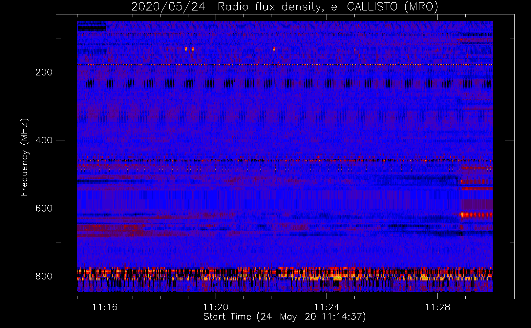Viewport: 531px width, 328px height.
Task: Click the 'Frequency (MHZ)' axis label
Action: pyautogui.click(x=25, y=157)
